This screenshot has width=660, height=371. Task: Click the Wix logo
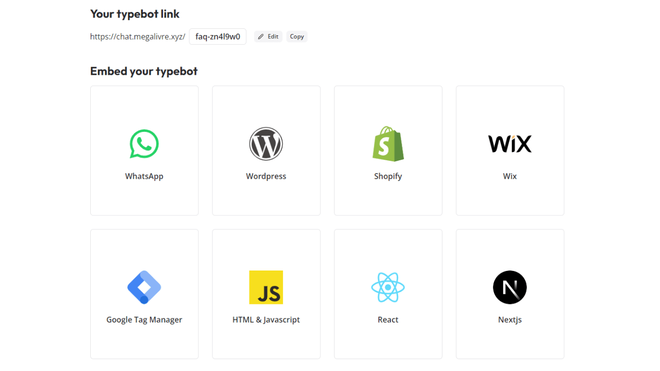pyautogui.click(x=510, y=144)
